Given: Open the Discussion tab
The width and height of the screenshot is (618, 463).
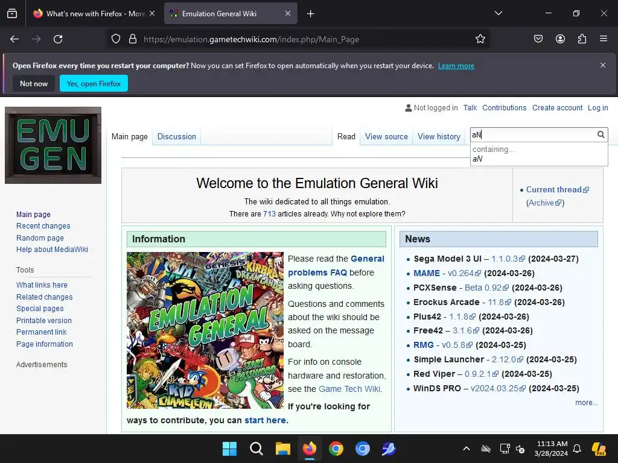Looking at the screenshot, I should 177,137.
